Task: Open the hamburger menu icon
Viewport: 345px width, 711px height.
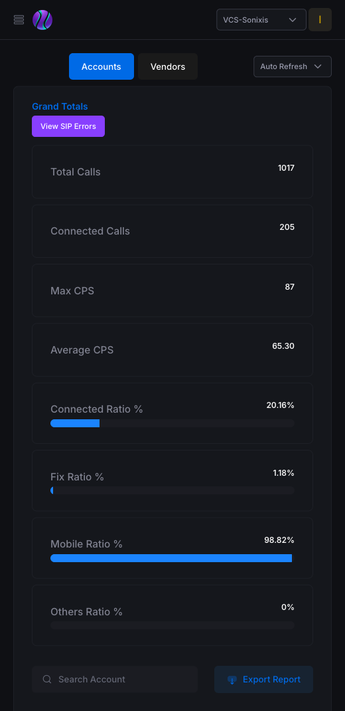Action: (19, 20)
